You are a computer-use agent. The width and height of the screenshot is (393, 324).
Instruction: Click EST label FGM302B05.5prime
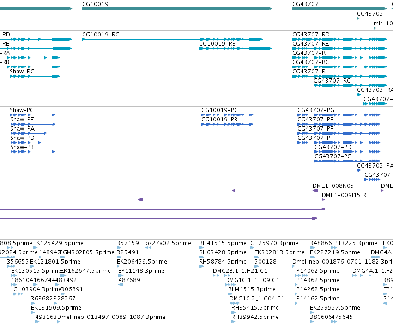point(87,252)
